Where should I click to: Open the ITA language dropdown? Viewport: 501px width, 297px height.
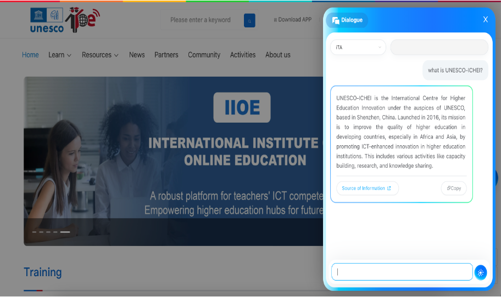pyautogui.click(x=358, y=47)
